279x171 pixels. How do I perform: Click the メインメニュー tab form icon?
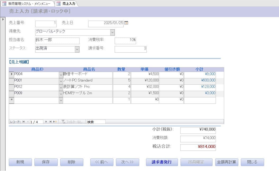[4, 3]
